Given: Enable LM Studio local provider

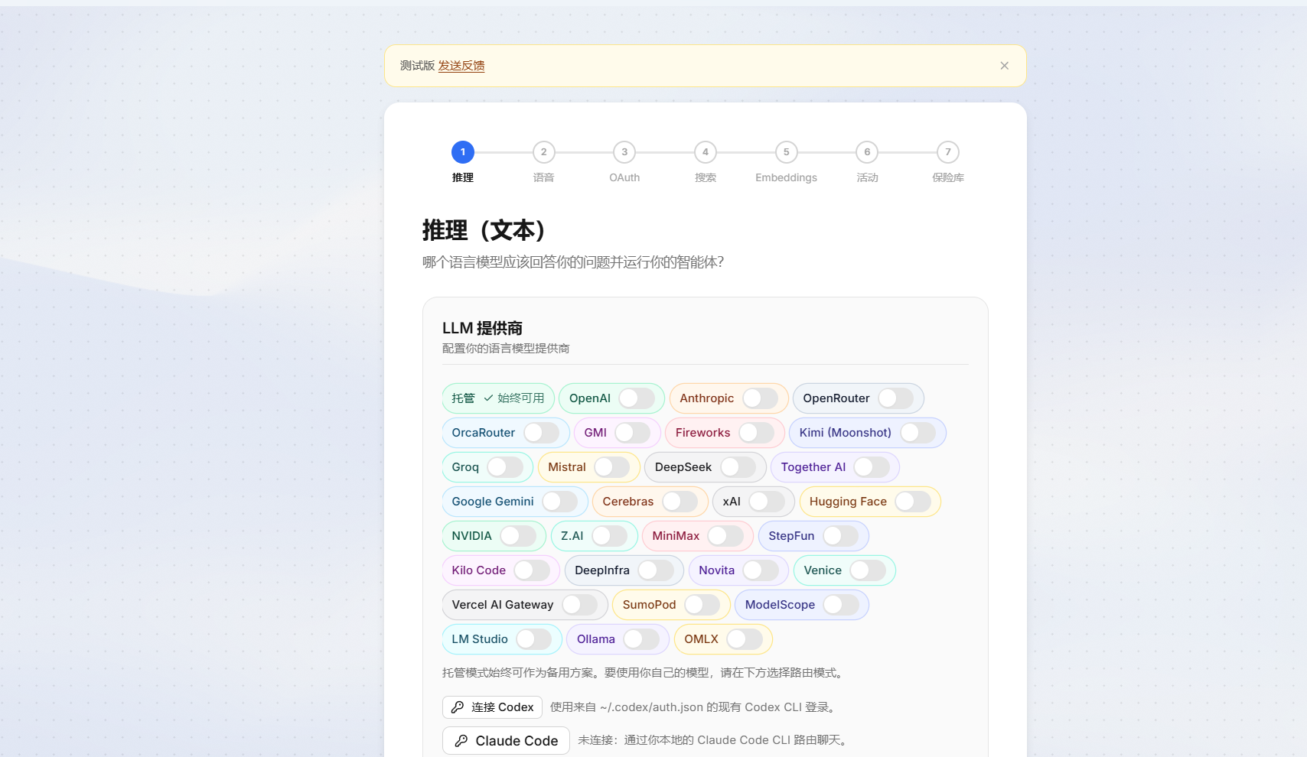Looking at the screenshot, I should (534, 639).
